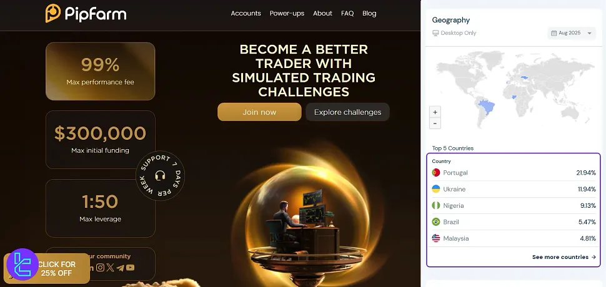Open the YouTube social icon
606x287 pixels.
(x=130, y=267)
